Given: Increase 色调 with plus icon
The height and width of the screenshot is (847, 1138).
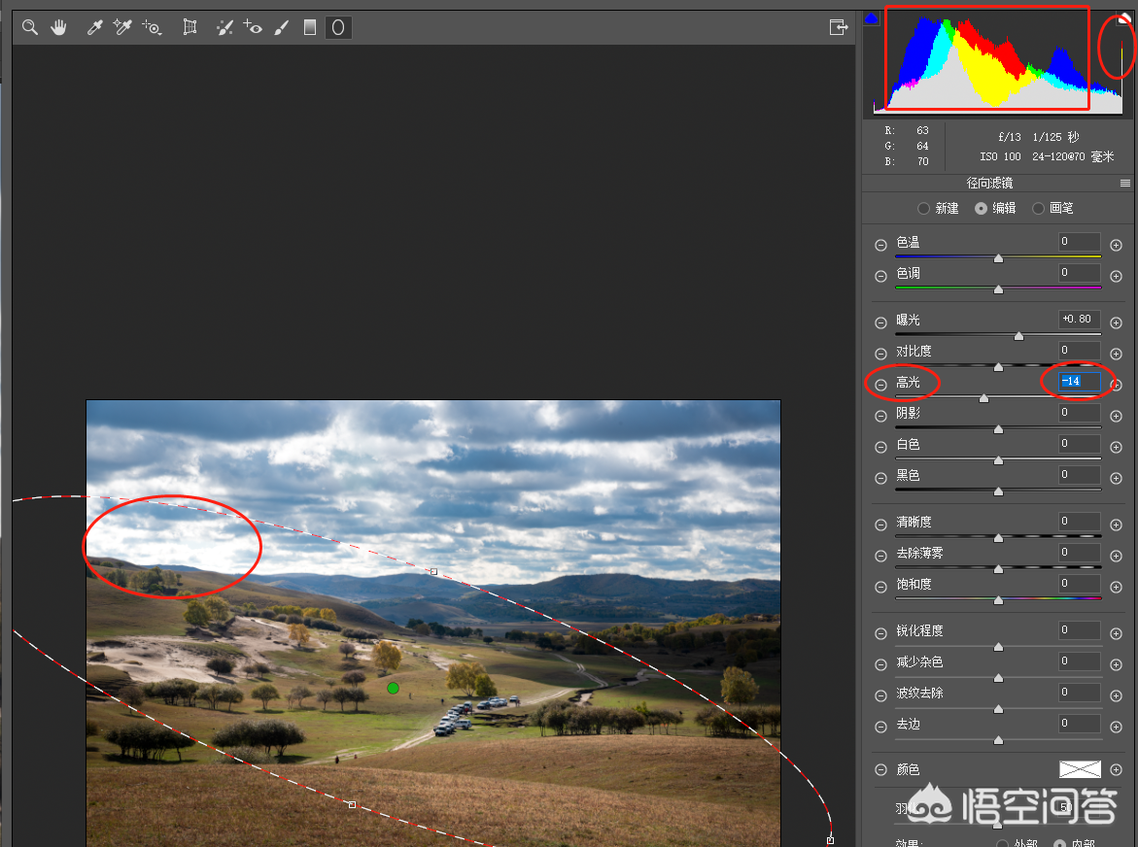Looking at the screenshot, I should (x=1117, y=276).
